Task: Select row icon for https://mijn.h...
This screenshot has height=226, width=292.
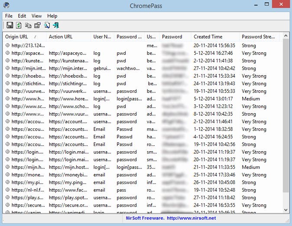Action: tap(7, 167)
